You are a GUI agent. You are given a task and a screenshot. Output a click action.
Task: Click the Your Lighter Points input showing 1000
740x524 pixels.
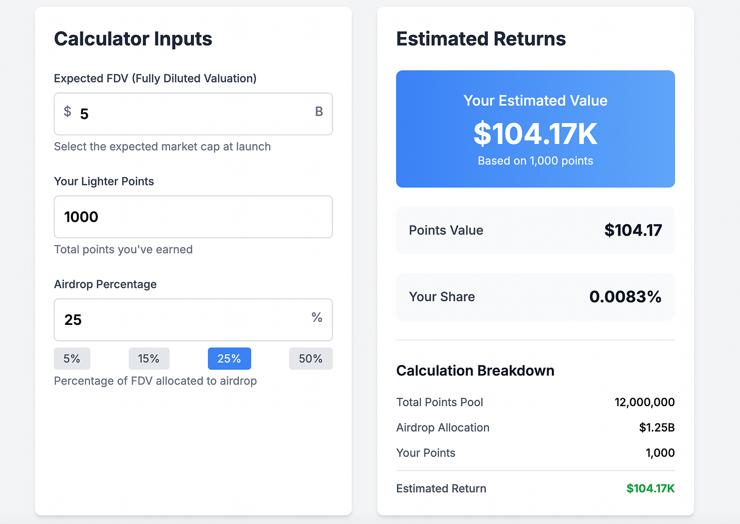coord(193,217)
